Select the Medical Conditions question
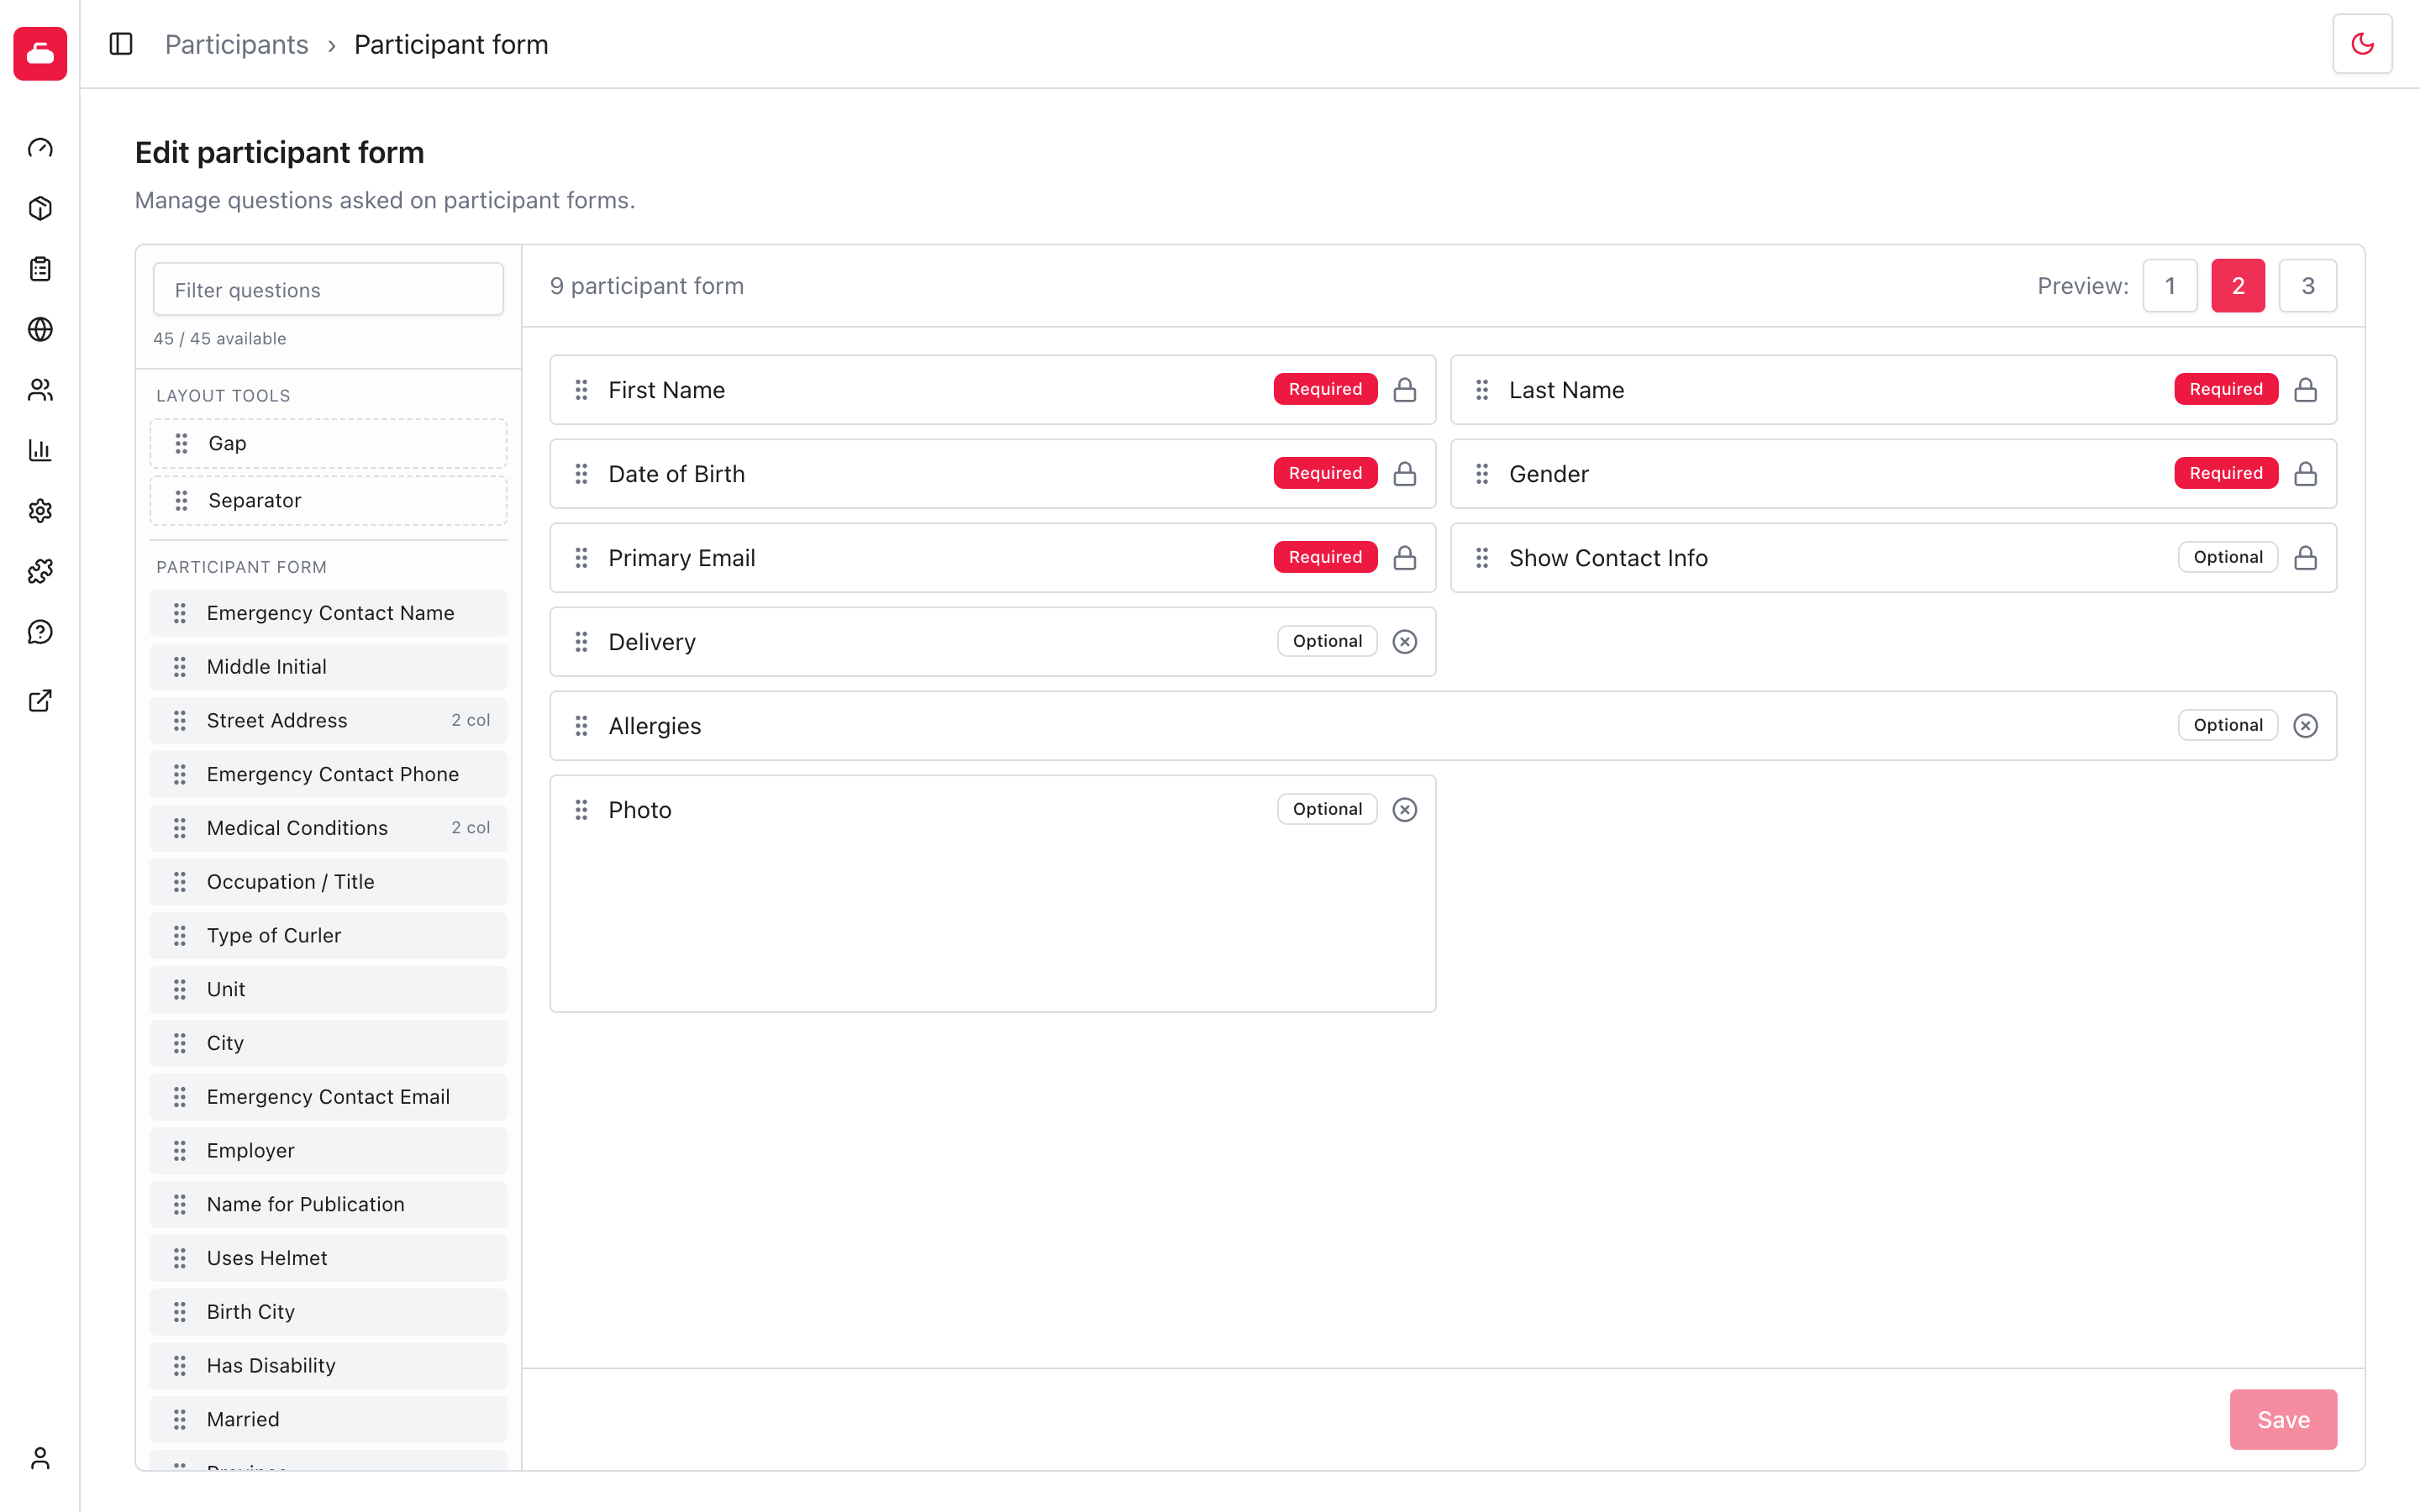 (328, 828)
